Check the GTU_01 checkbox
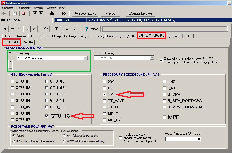 [x=12, y=81]
